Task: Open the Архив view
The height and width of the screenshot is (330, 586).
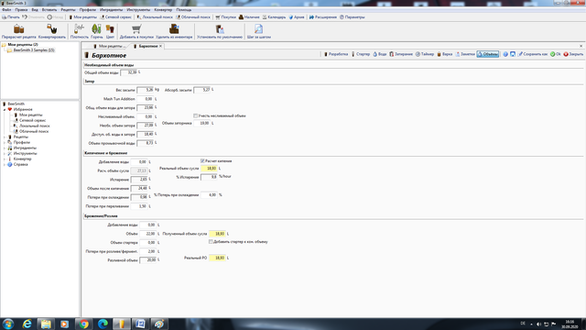Action: click(297, 17)
